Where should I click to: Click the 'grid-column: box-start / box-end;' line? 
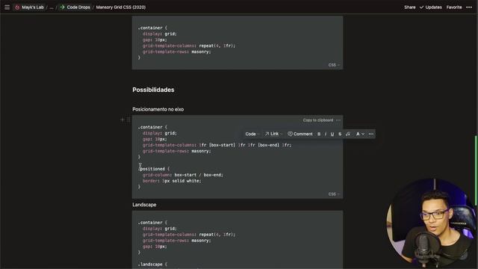(x=183, y=175)
